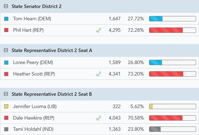Click Tom Hearn's blue color square
This screenshot has height=135, width=199.
click(6, 19)
